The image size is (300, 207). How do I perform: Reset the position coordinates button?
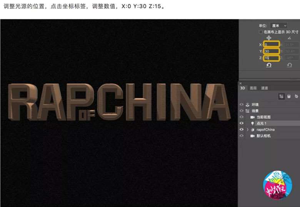pyautogui.click(x=269, y=65)
